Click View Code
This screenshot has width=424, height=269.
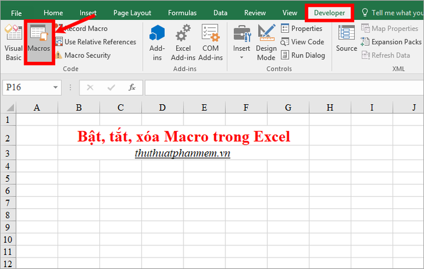[x=302, y=42]
